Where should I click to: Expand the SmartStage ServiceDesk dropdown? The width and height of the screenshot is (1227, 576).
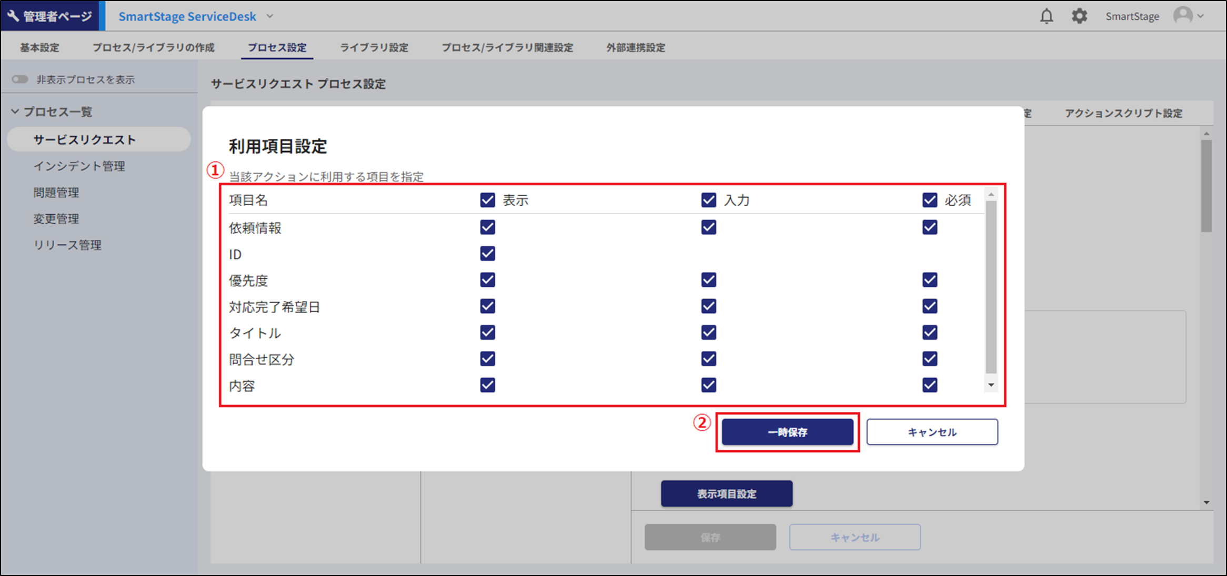point(270,16)
